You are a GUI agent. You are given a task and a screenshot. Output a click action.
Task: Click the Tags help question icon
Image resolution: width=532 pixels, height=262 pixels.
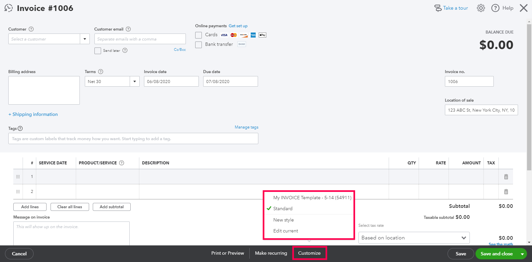(20, 129)
